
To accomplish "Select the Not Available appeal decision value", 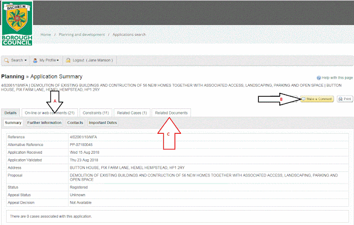I will [x=81, y=203].
